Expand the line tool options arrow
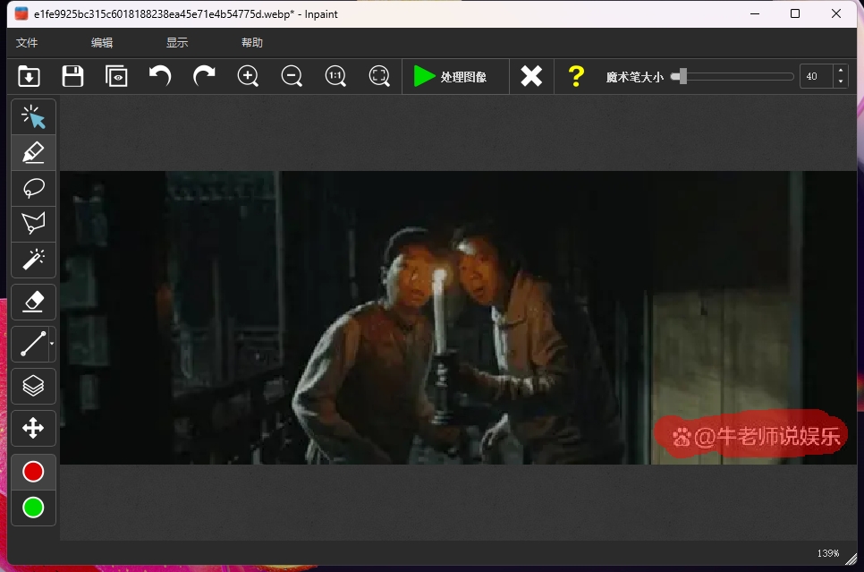 (52, 344)
